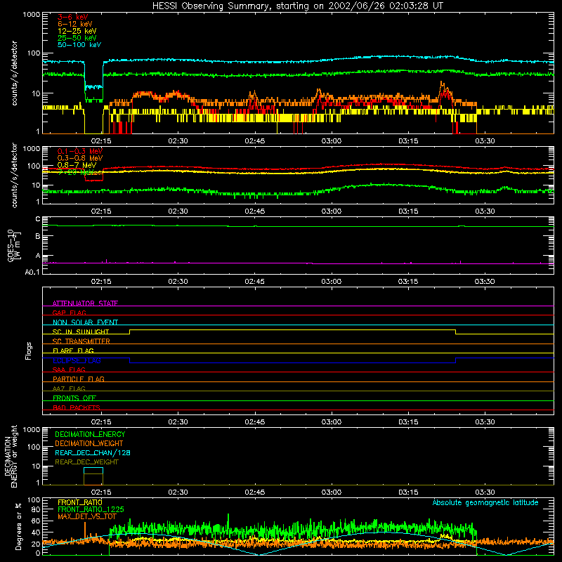Screen dimensions: 562x562
Task: Click the ECLIPSE_FLAG step-up edge near 03:24
Action: pyautogui.click(x=455, y=360)
